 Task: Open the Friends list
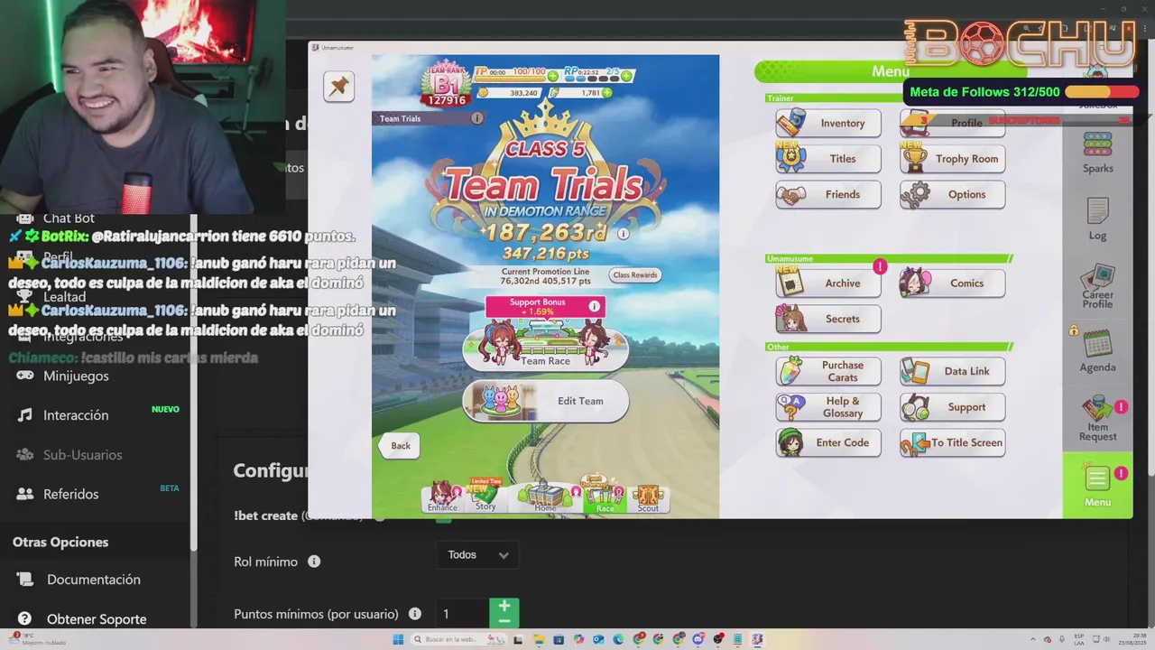[828, 194]
